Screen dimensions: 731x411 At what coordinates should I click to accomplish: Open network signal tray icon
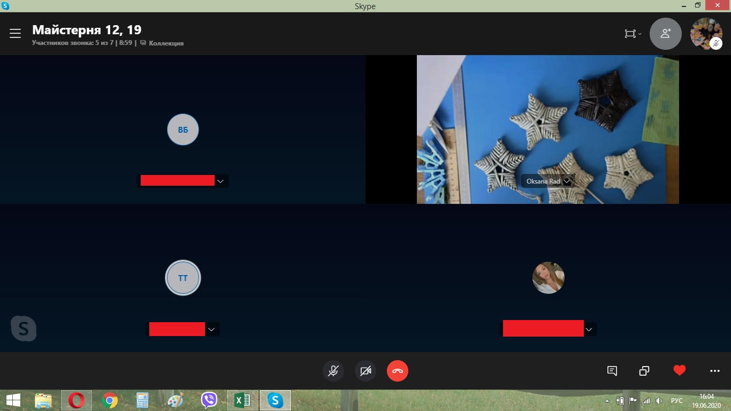click(646, 401)
